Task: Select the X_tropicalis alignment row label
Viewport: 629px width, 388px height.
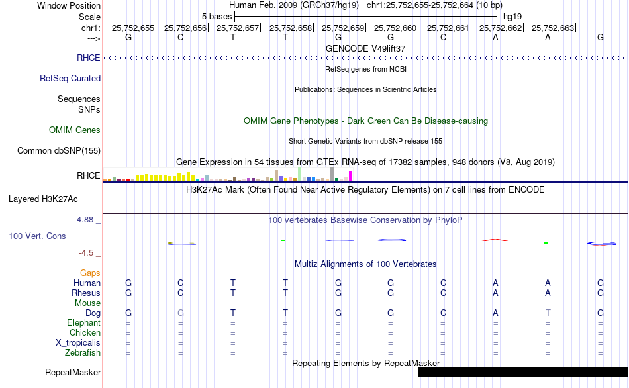Action: coord(78,343)
